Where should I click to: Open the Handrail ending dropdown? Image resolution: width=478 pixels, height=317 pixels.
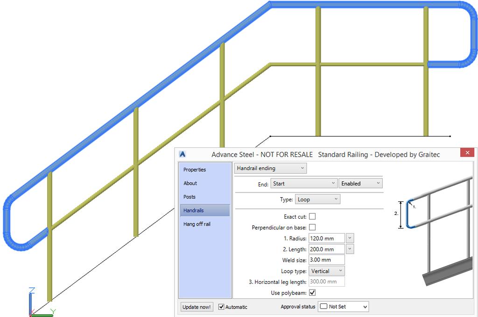coord(270,168)
